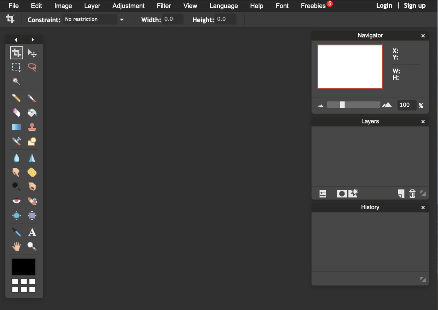Select the Hand pan tool
The image size is (438, 310).
coord(16,246)
